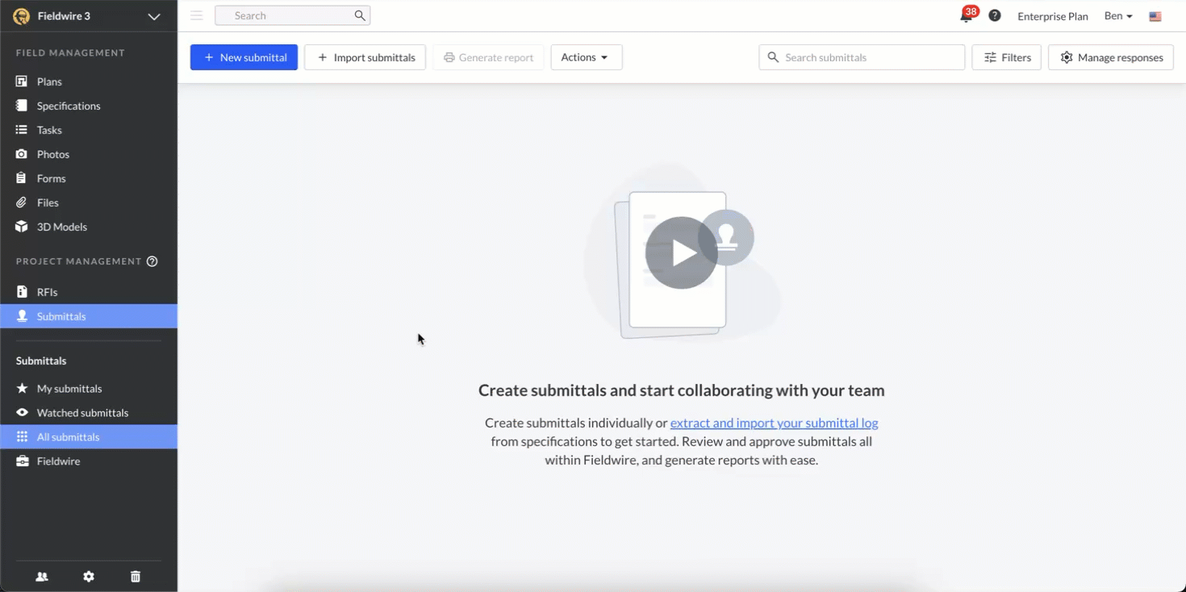Go to RFIs in sidebar
This screenshot has width=1186, height=592.
point(47,292)
